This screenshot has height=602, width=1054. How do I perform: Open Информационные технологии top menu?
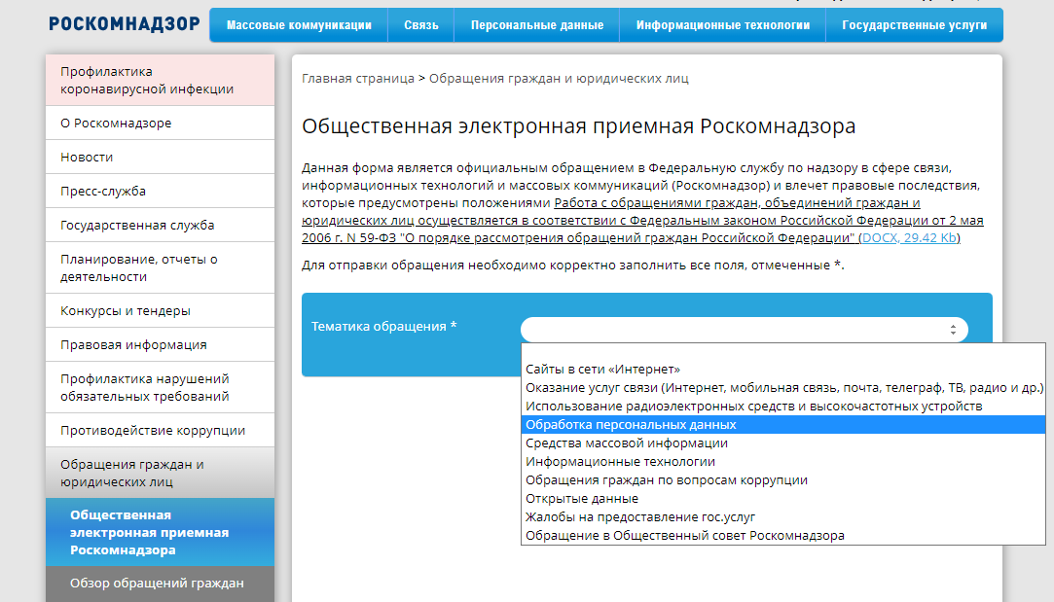coord(722,25)
